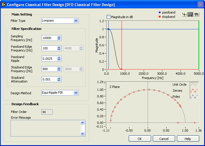Click the blue passband cursor marker on graph
The height and width of the screenshot is (146, 205).
click(x=108, y=29)
